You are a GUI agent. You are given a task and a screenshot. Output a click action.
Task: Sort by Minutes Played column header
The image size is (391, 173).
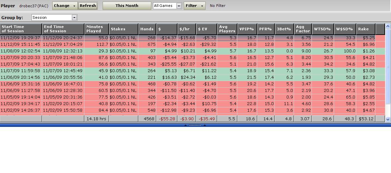pos(97,29)
